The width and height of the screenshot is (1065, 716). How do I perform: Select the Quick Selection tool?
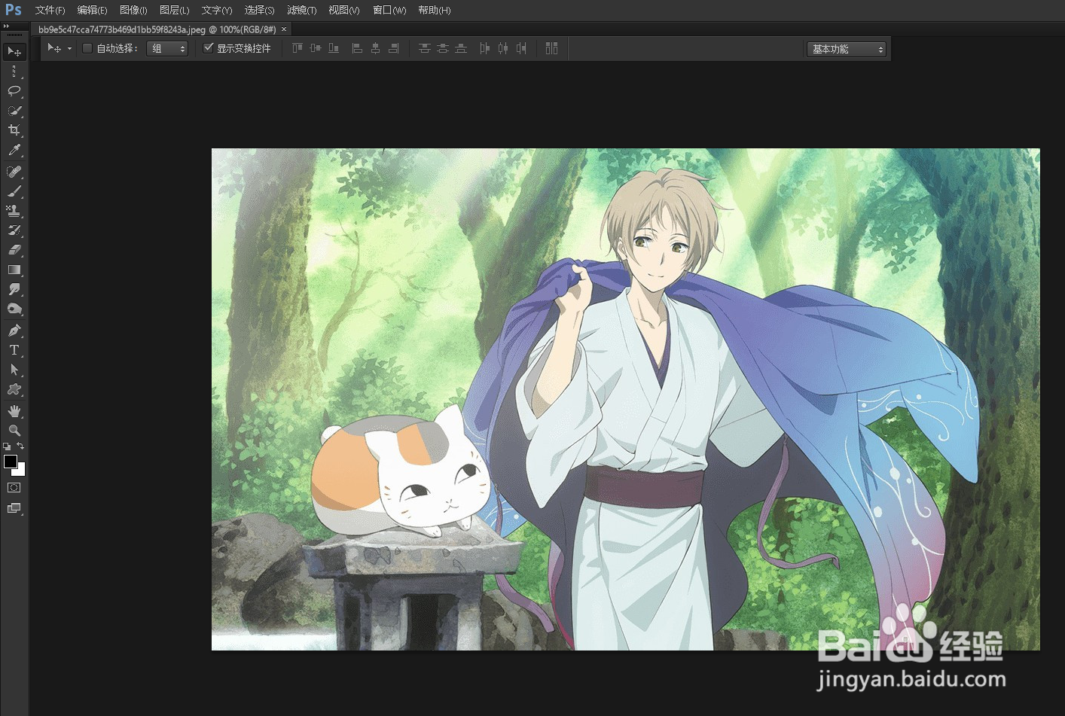[14, 111]
